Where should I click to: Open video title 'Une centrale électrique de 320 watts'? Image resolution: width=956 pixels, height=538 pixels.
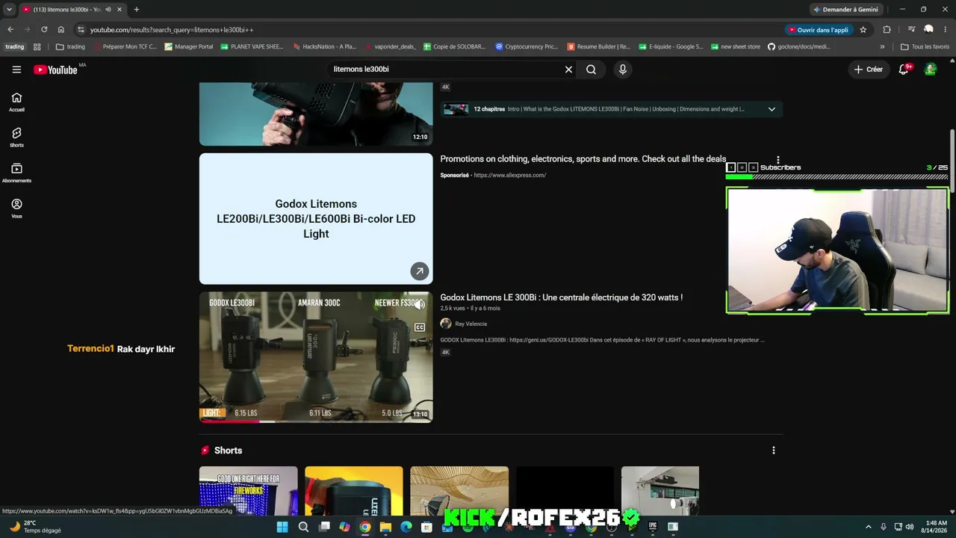[x=562, y=297]
